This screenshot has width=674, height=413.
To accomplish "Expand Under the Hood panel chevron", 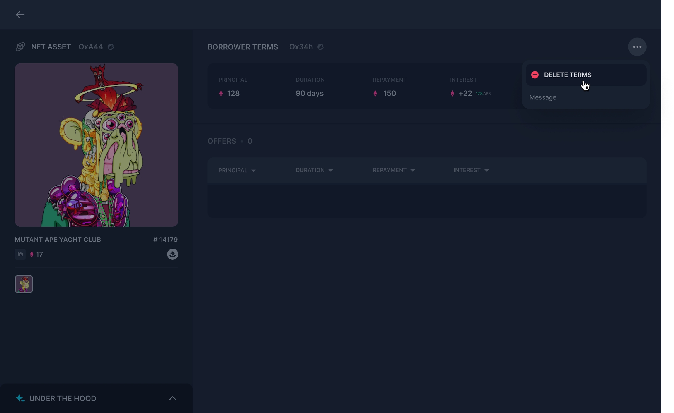I will pos(172,398).
